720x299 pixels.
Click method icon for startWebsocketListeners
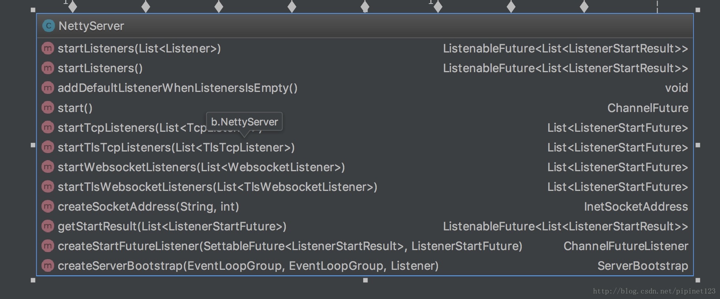click(x=48, y=167)
